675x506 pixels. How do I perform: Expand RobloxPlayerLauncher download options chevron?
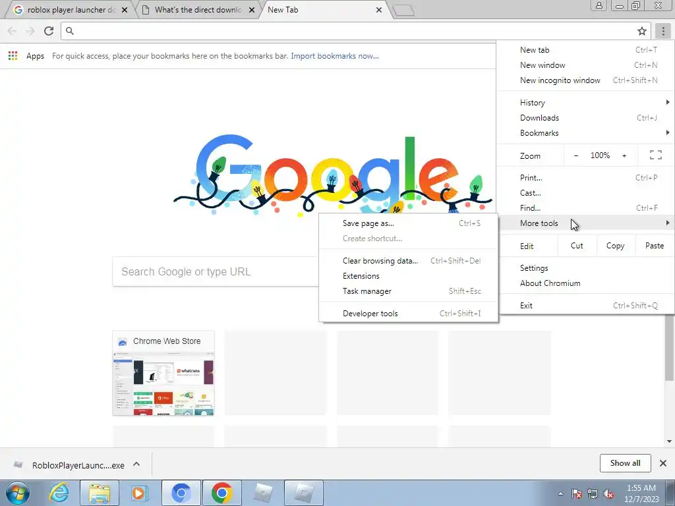coord(136,464)
